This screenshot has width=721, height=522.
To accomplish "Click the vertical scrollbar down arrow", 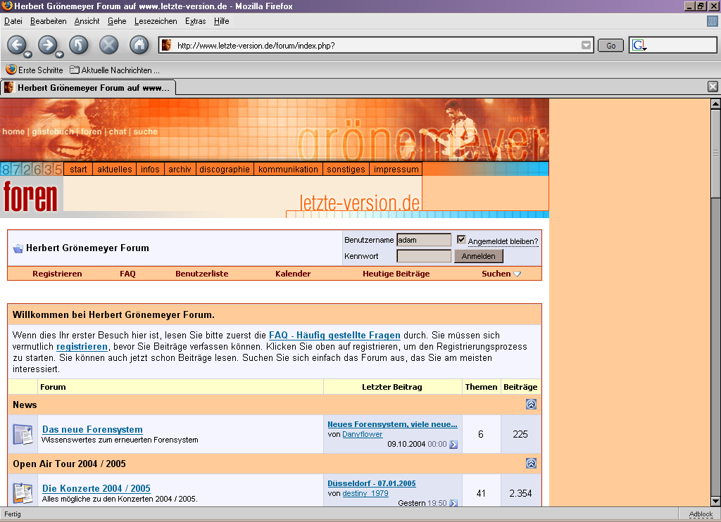I will pos(715,500).
